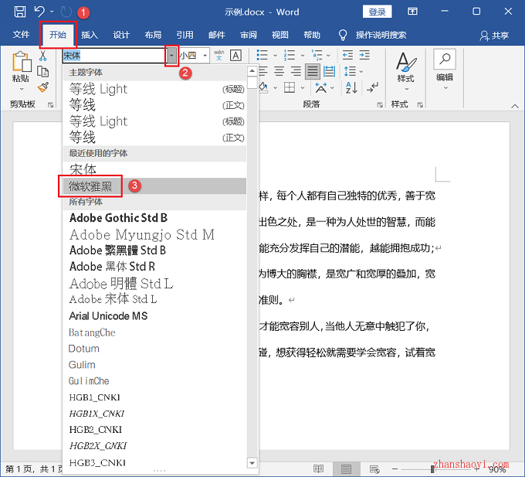The image size is (525, 477).
Task: Switch to Read Mode view icon
Action: tap(318, 468)
